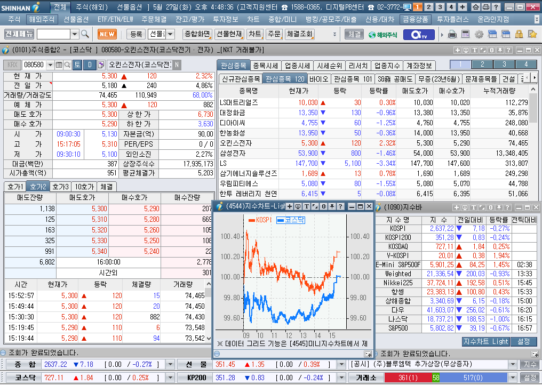
Task: Click the help question mark in title bar
Action: 496,7
